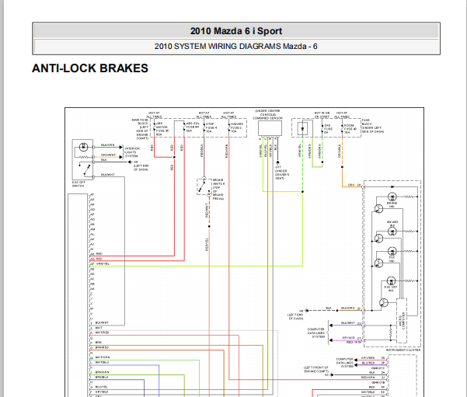Click the BRAKE IND lamp symbol
This screenshot has width=467, height=397.
pyautogui.click(x=392, y=197)
